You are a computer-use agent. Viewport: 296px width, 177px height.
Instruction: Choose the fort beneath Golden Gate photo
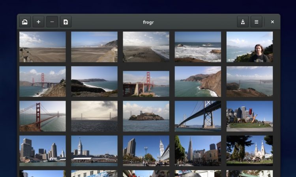tap(146, 83)
